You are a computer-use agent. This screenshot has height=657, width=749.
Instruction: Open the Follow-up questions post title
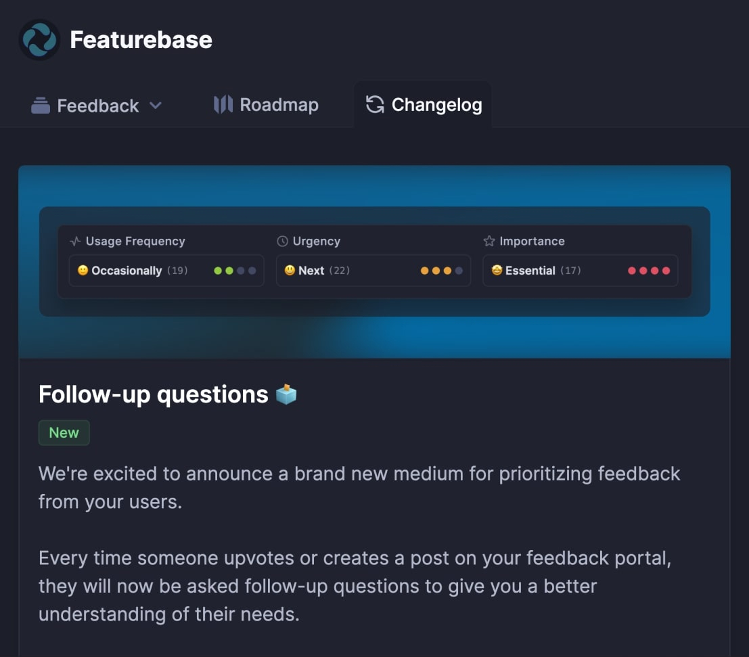point(154,394)
